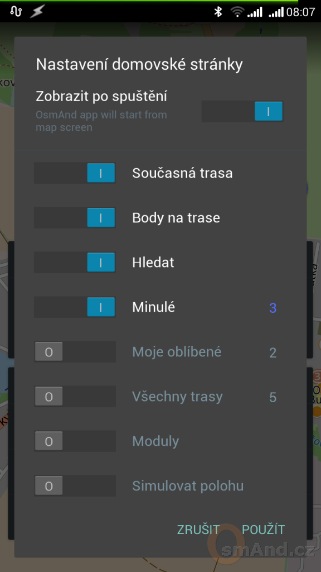Enable the Moduly toggle
Viewport: 321px width, 572px height.
(x=75, y=441)
